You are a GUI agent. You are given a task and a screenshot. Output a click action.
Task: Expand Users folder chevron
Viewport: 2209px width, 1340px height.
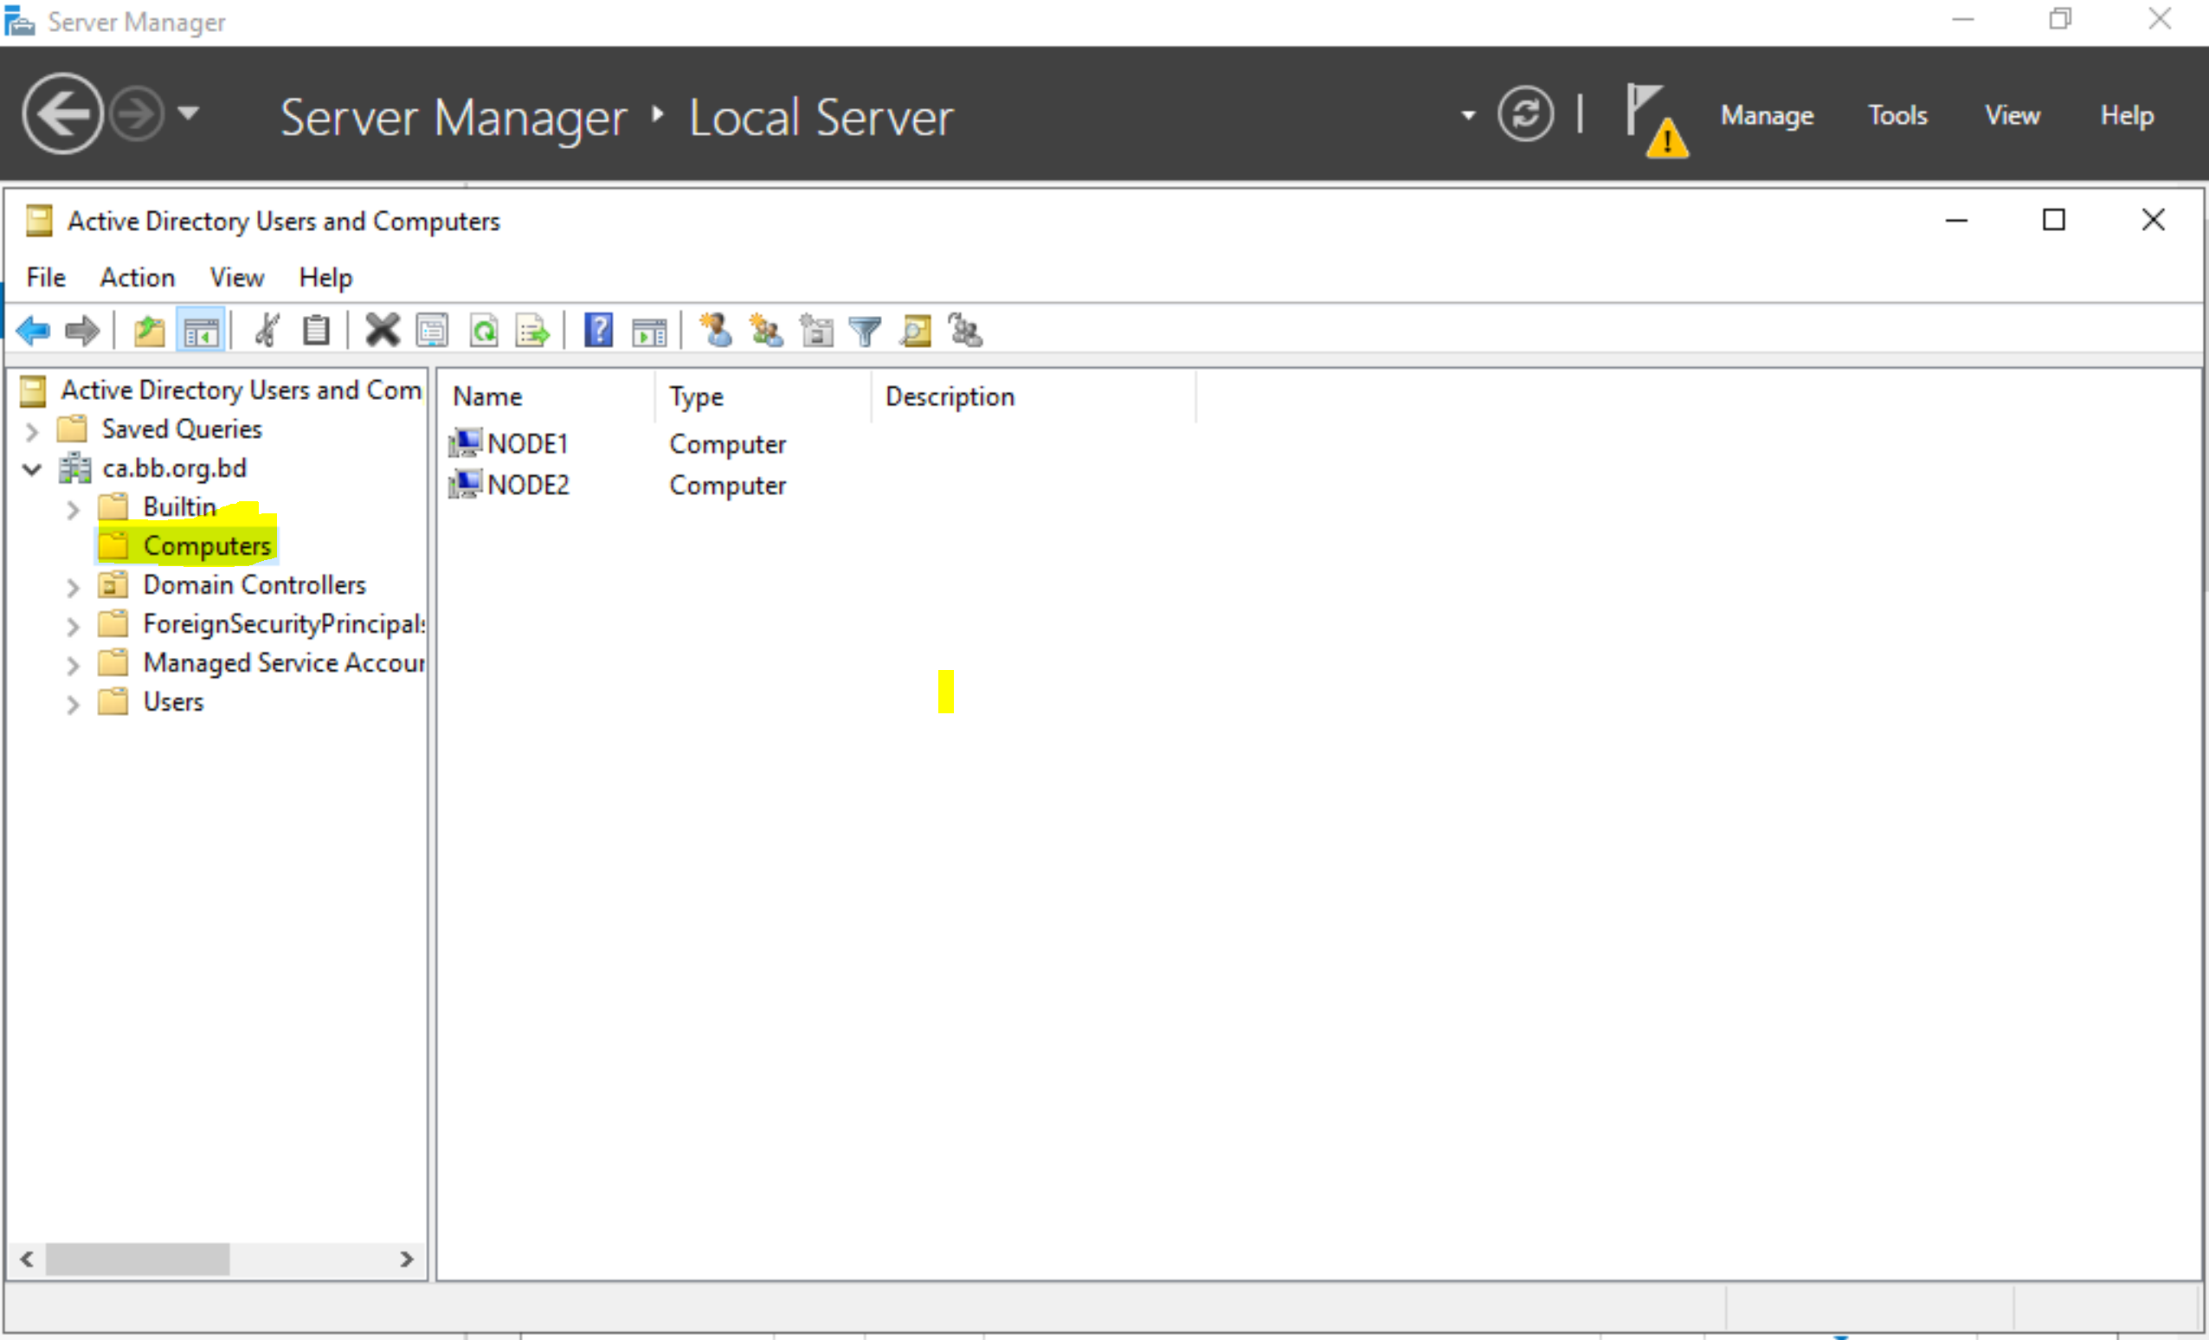click(x=74, y=704)
